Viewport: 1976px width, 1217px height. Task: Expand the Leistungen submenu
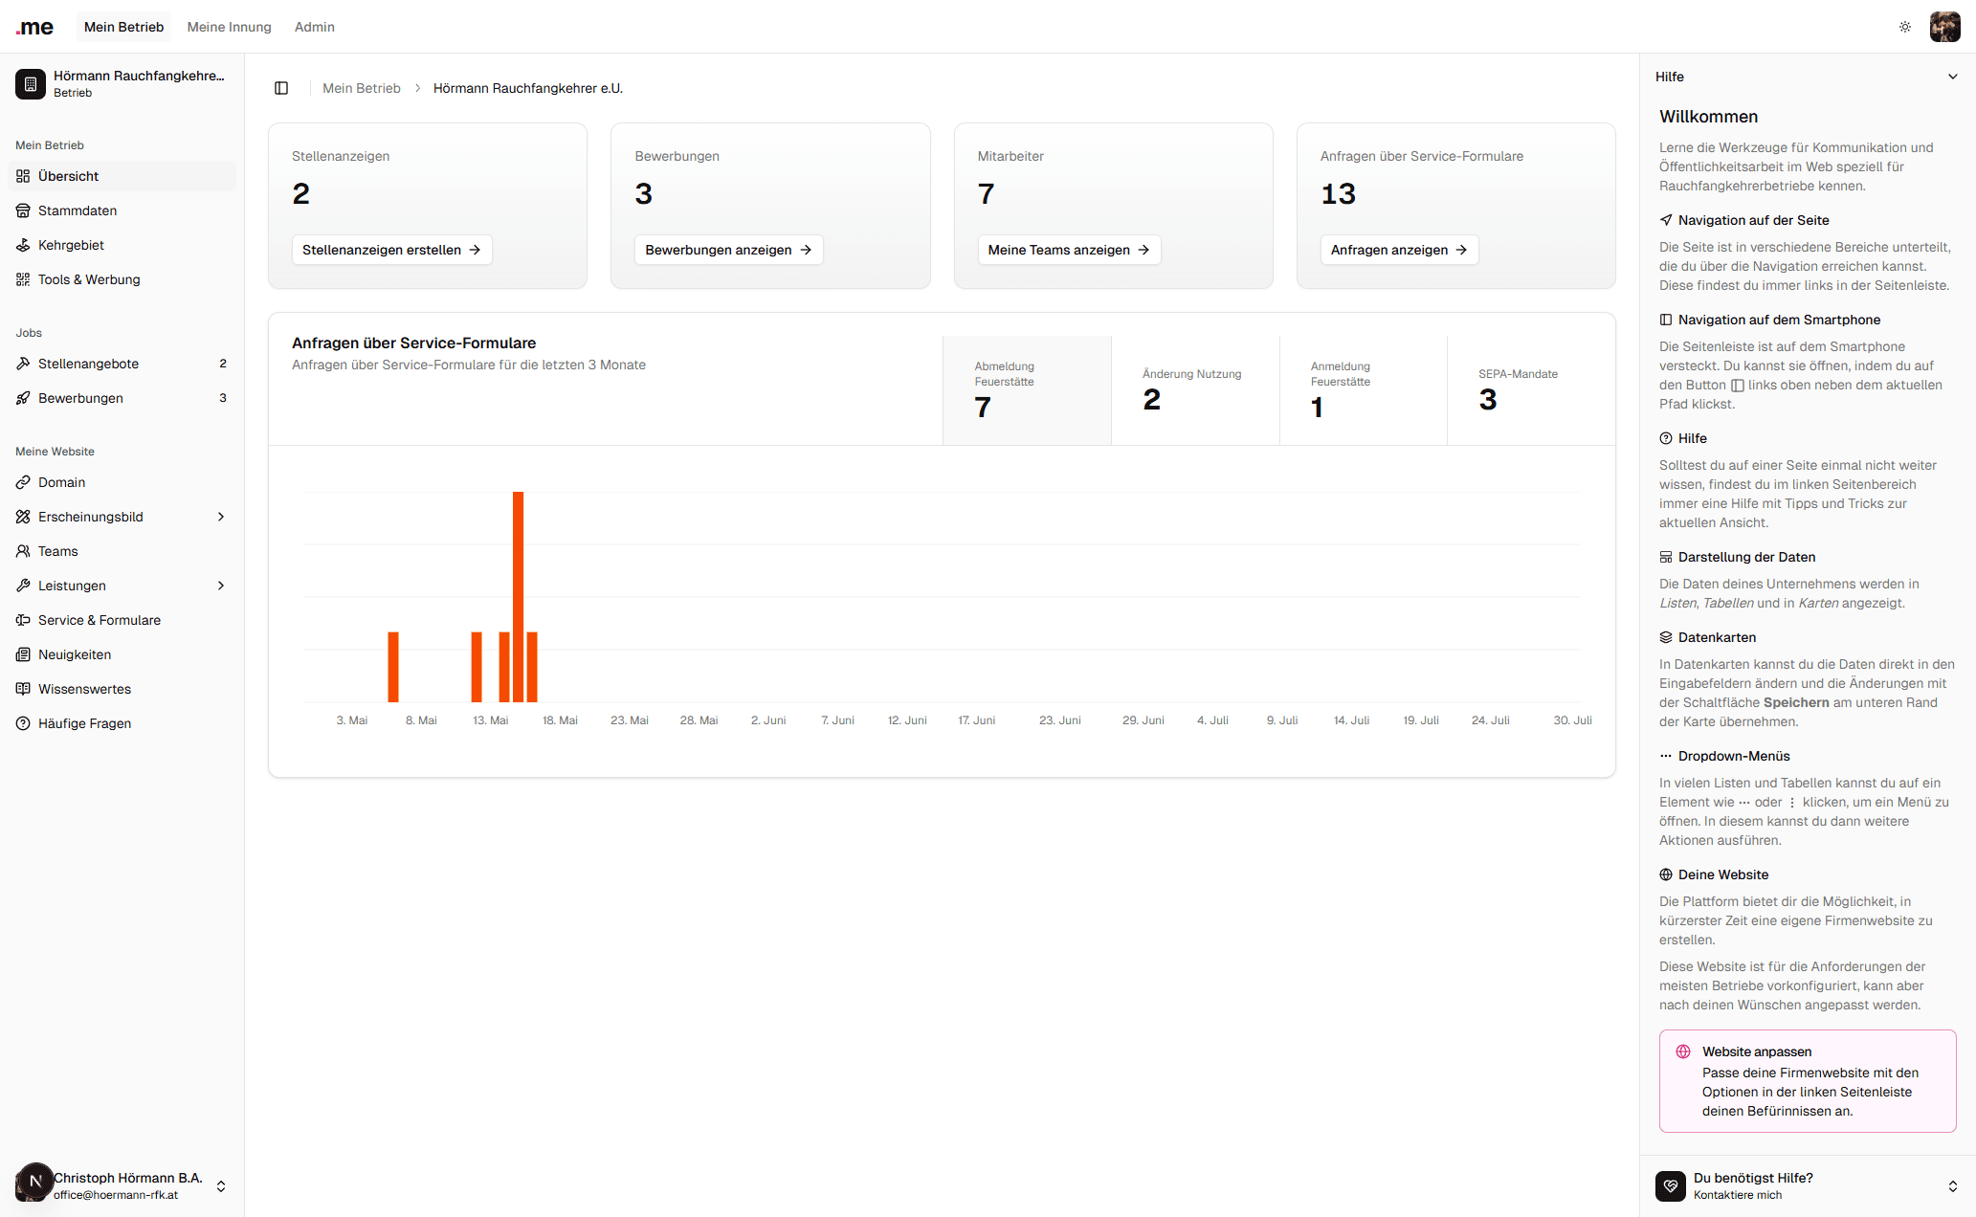click(x=221, y=586)
